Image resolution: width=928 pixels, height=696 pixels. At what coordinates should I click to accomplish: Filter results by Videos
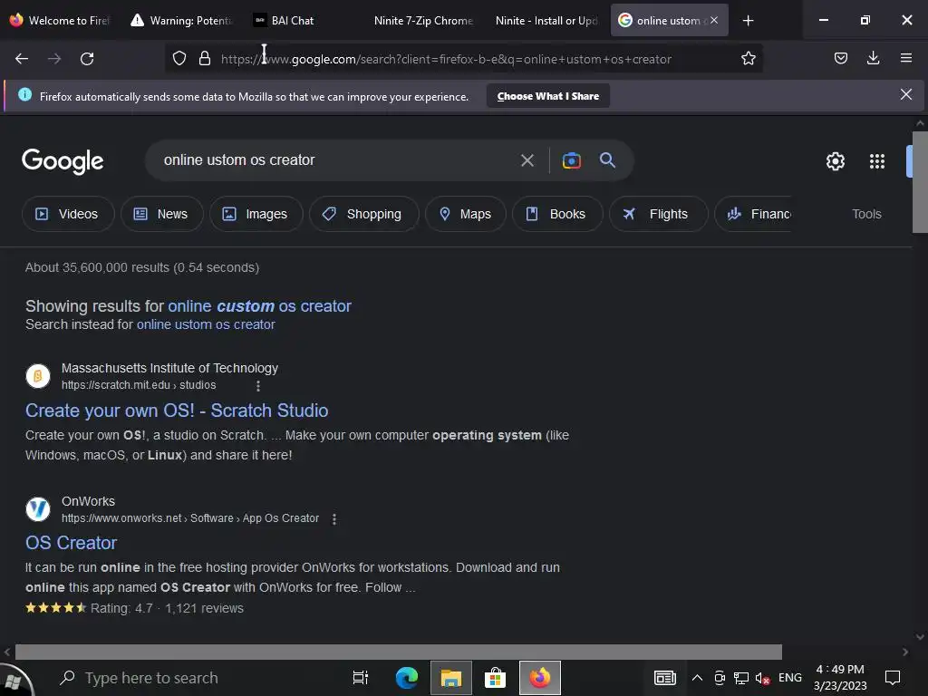(x=68, y=214)
